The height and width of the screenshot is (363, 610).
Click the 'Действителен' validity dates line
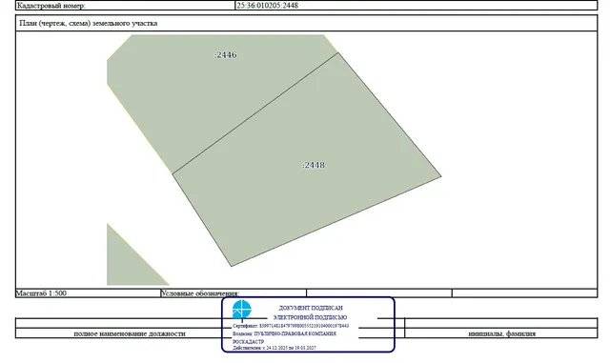tap(274, 348)
